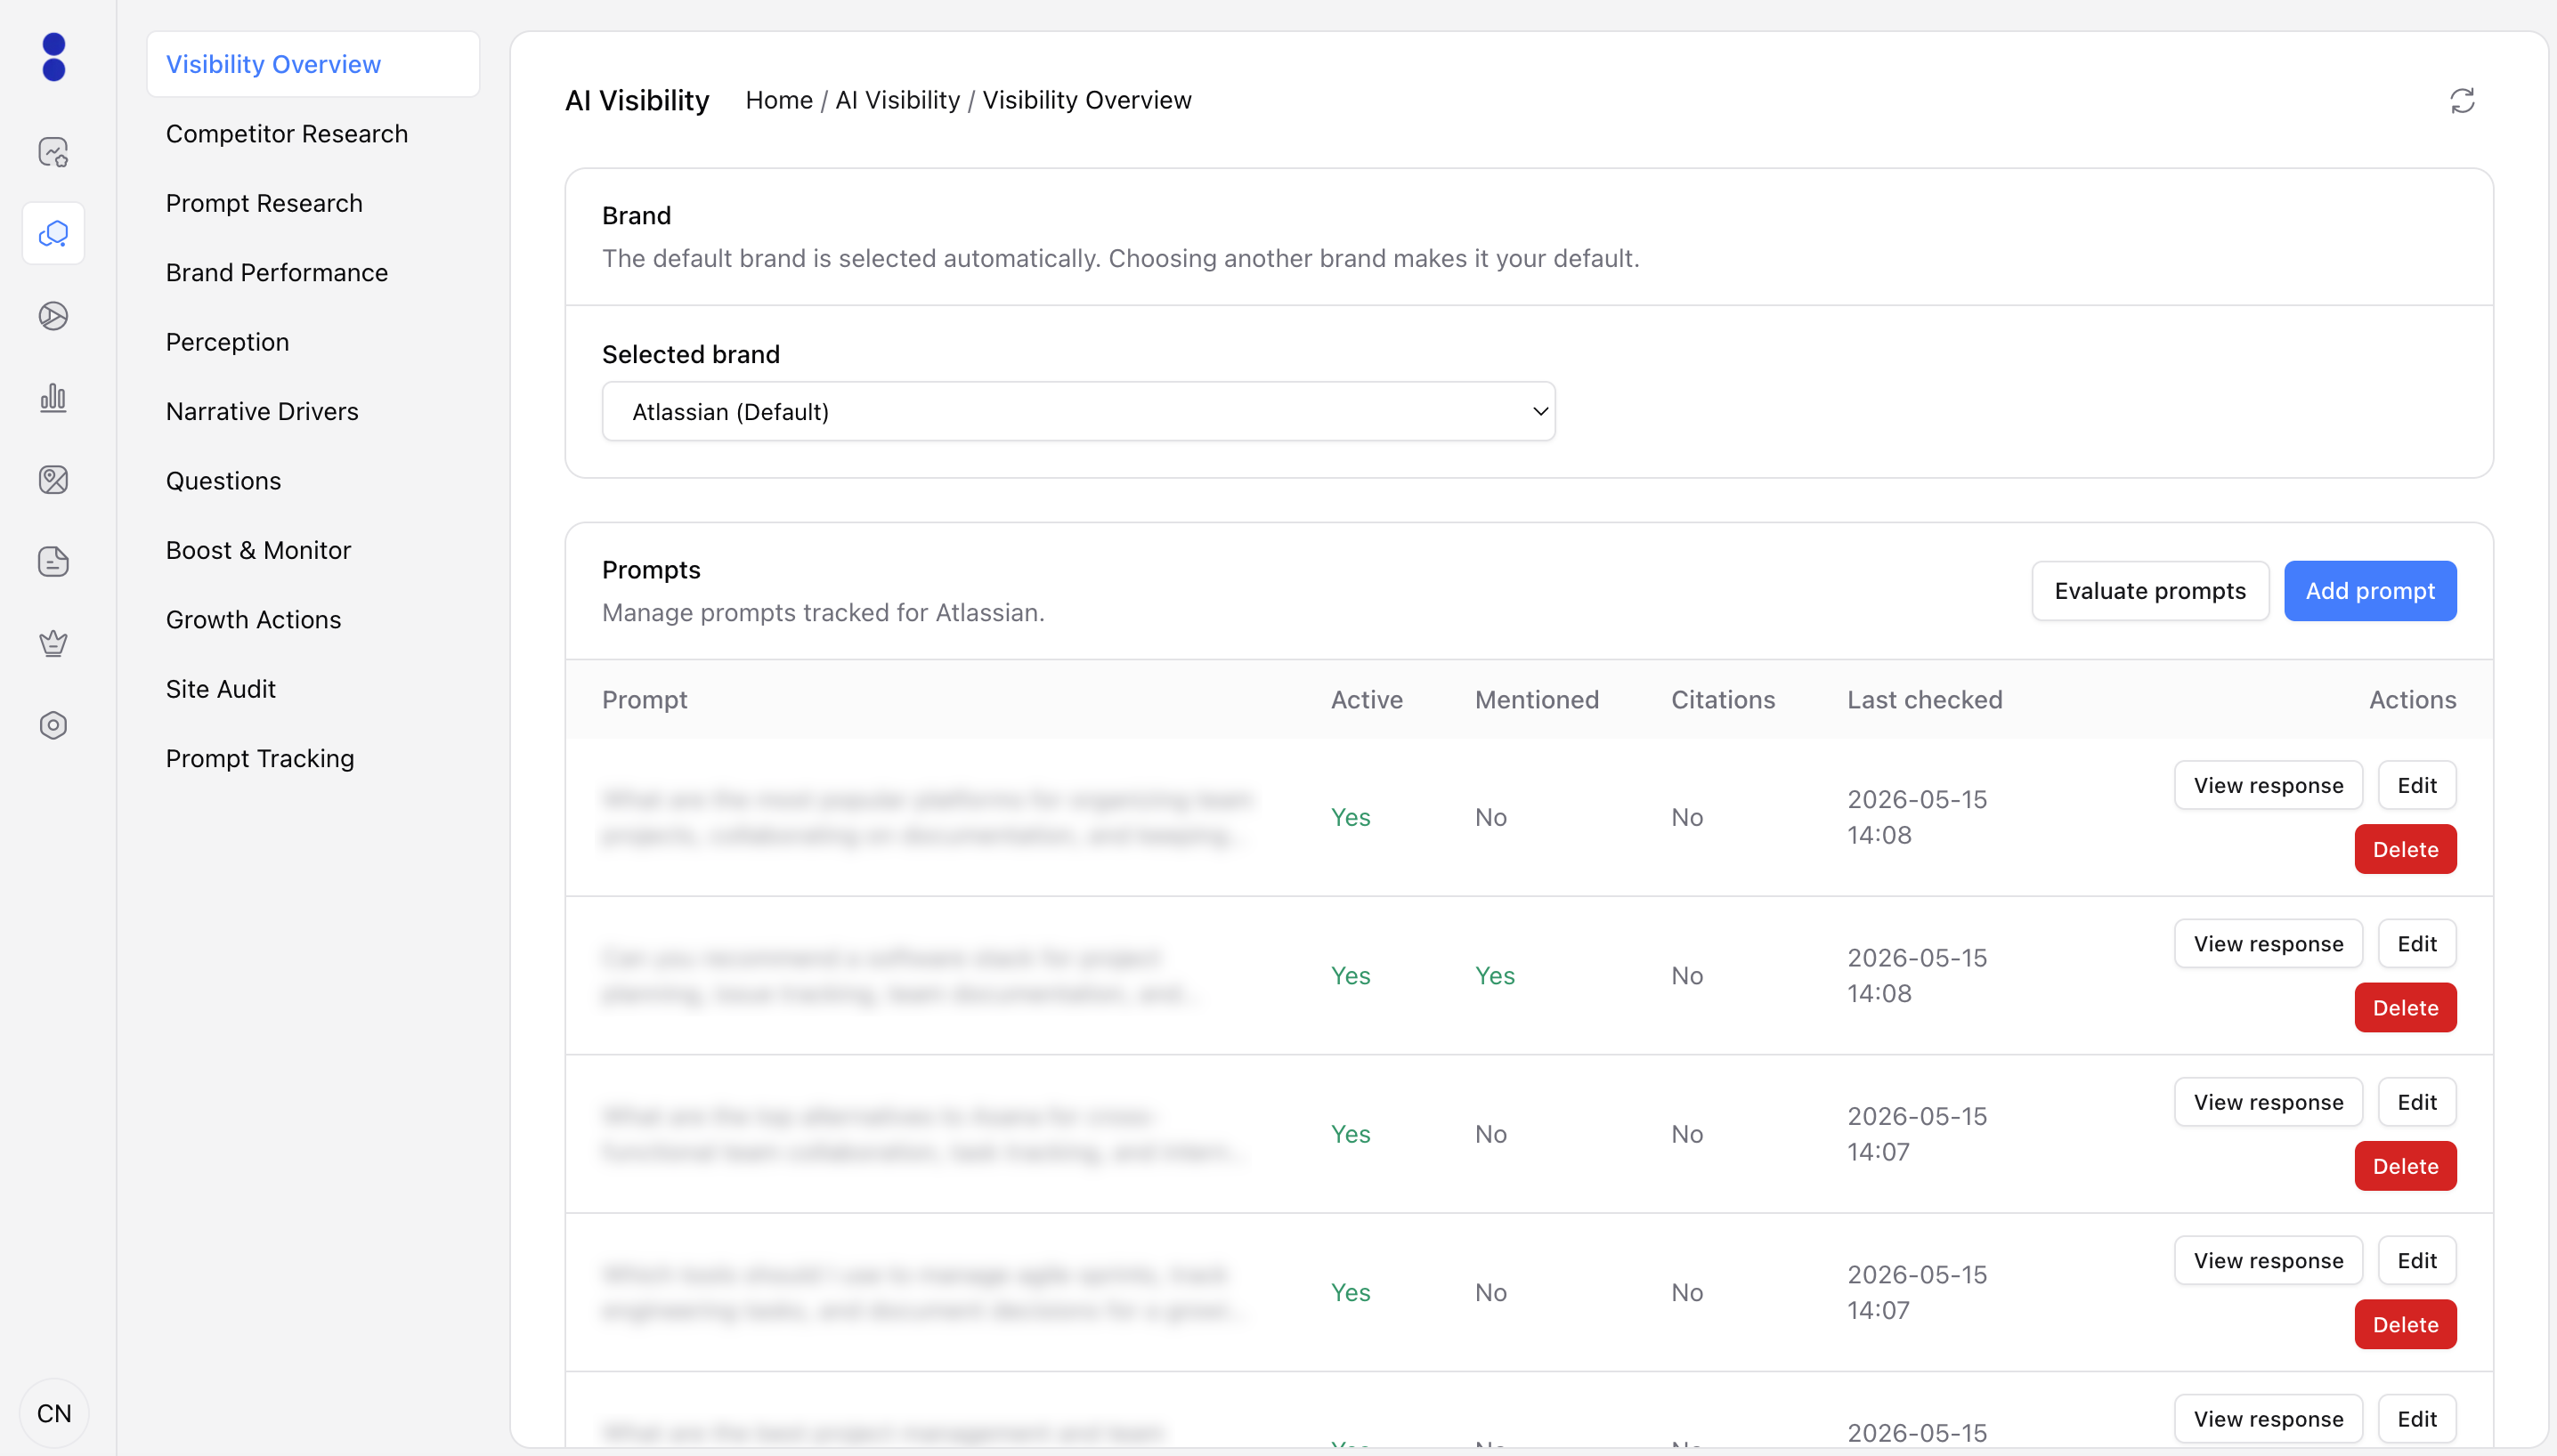Viewport: 2557px width, 1456px height.
Task: Open Brand Performance
Action: 277,273
